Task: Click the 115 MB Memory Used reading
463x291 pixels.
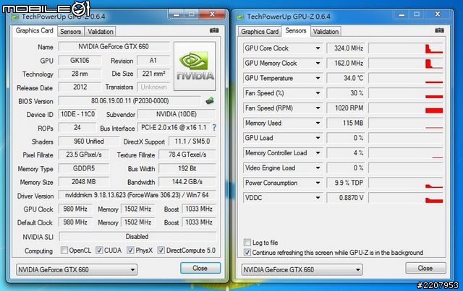Action: tap(346, 123)
